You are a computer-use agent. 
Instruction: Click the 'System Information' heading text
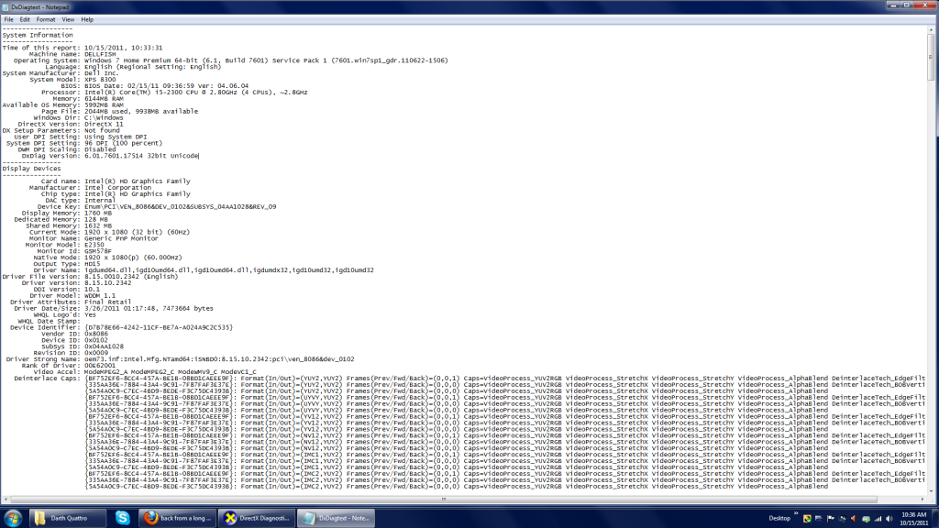tap(37, 36)
